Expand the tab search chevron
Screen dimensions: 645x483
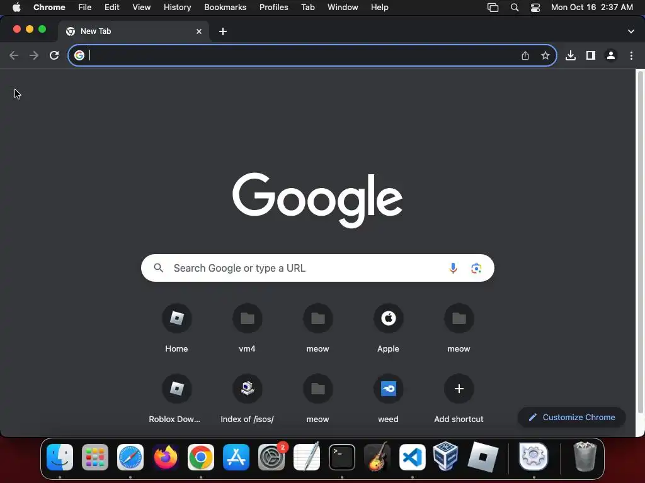[631, 31]
